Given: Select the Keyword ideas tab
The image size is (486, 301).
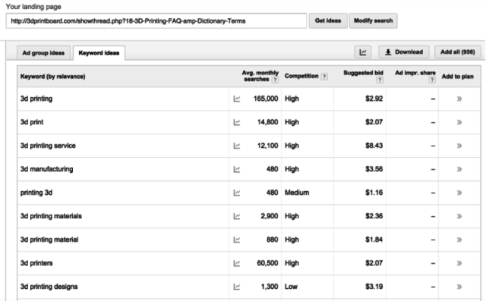Looking at the screenshot, I should [99, 53].
